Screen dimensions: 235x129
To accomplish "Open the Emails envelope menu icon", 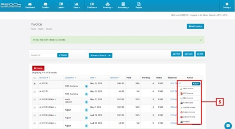I will 46,5.
